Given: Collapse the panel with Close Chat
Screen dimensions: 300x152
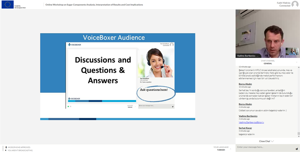Looking at the screenshot, I should click(x=267, y=141).
